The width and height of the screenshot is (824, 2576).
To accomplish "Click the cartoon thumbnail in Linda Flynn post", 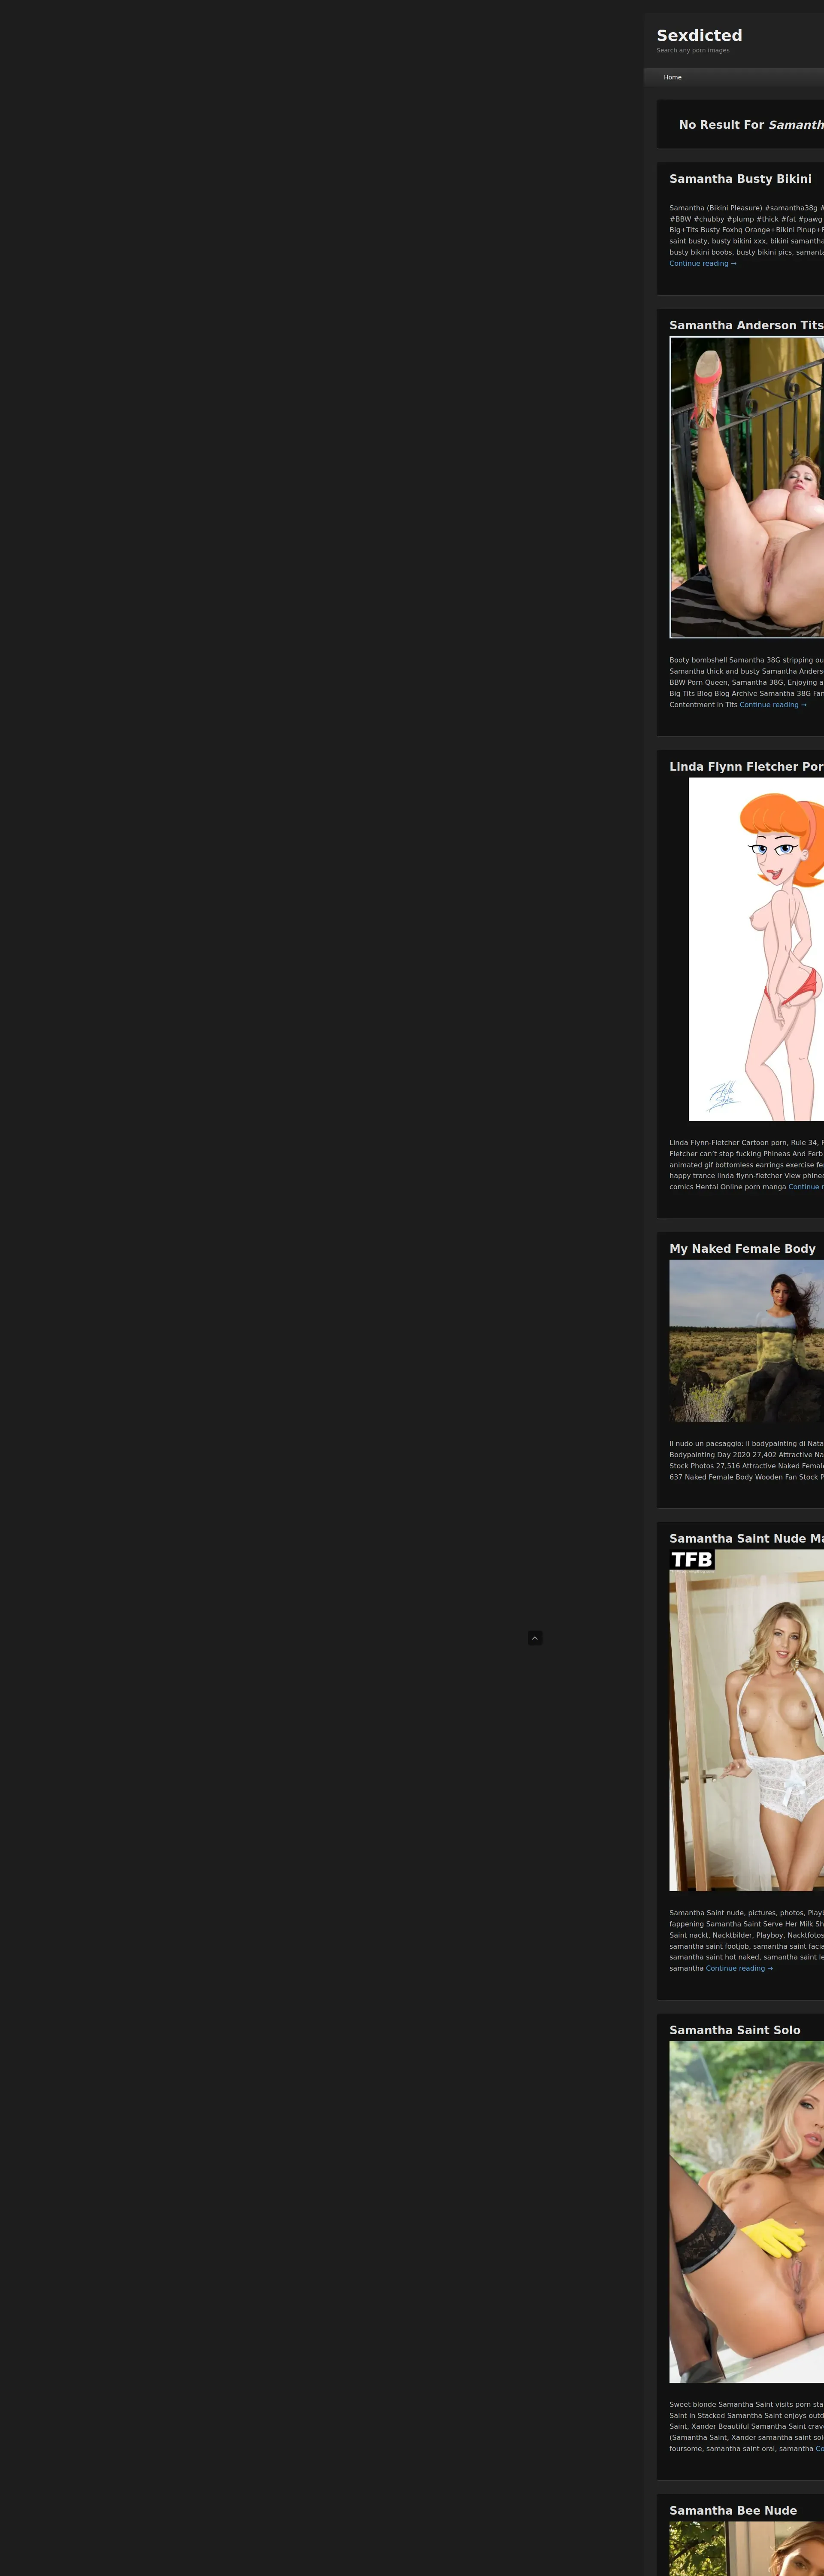I will 756,949.
